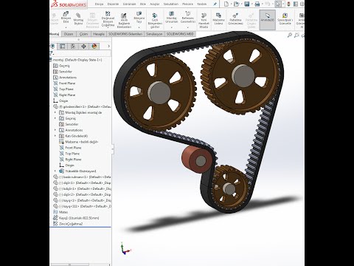Screen dimensions: 354x266
Task: Open the Bileşen Ekle dropdown arrow
Action: tap(66, 27)
